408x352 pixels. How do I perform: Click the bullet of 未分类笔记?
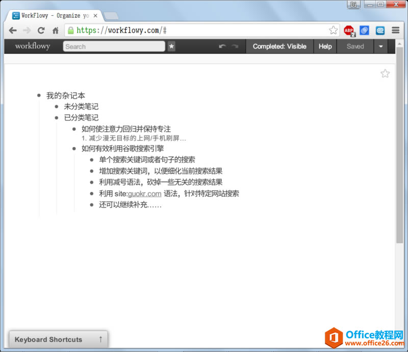pos(57,107)
